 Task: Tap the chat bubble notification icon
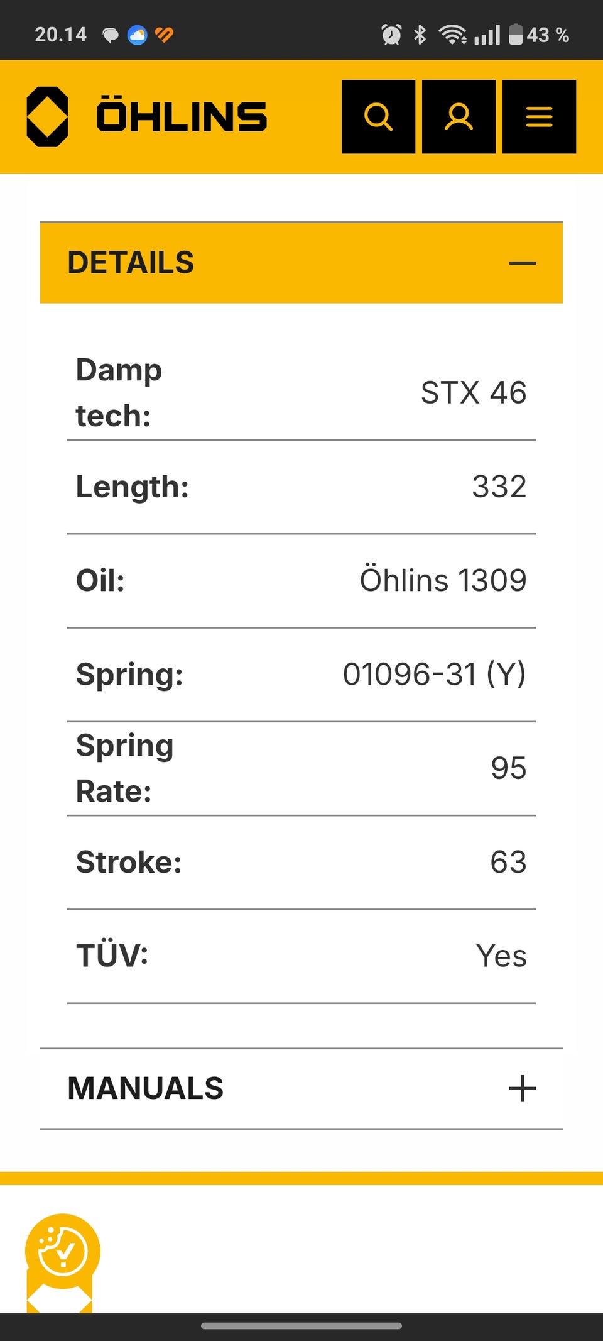(x=111, y=35)
